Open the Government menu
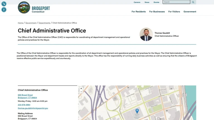The image size is (214, 120). (190, 12)
